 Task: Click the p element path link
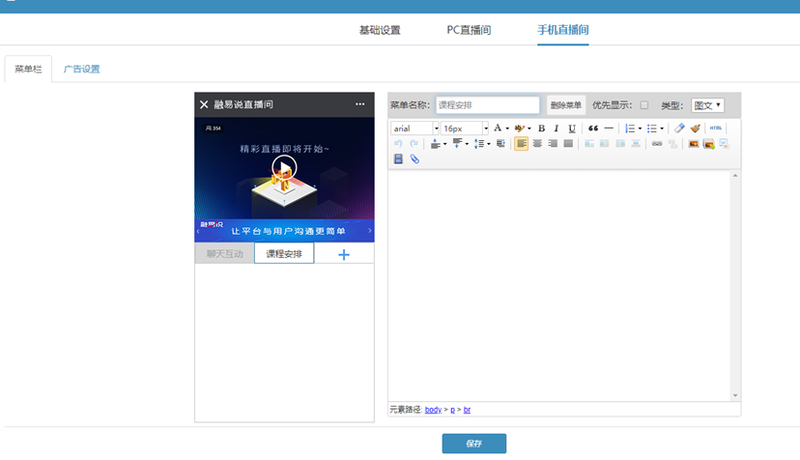pos(452,410)
